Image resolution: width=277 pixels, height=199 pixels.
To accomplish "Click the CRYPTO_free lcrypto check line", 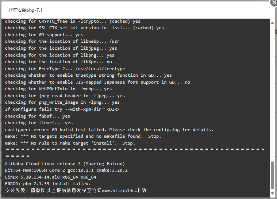I will 72,21.
